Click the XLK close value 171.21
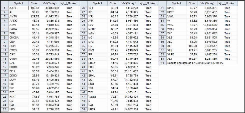 [192, 50]
